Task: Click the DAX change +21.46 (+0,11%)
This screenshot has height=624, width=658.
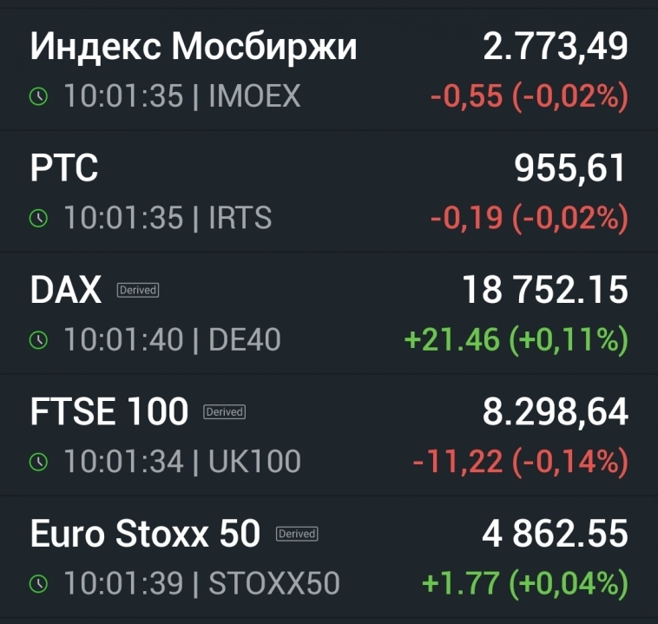Action: tap(516, 340)
